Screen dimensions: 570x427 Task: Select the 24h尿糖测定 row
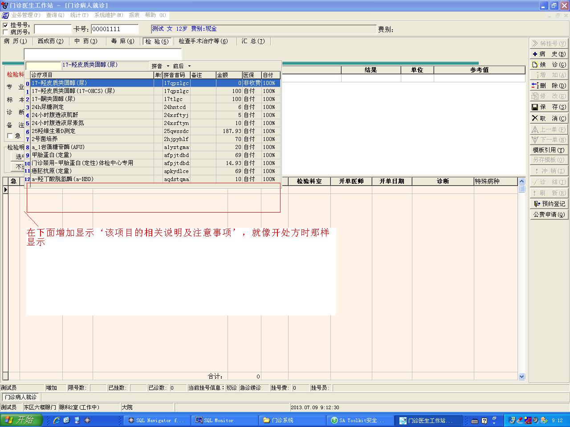pyautogui.click(x=155, y=107)
